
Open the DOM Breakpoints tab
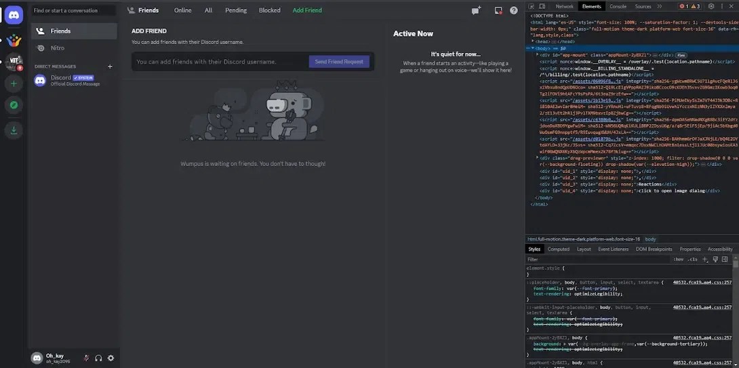(654, 249)
